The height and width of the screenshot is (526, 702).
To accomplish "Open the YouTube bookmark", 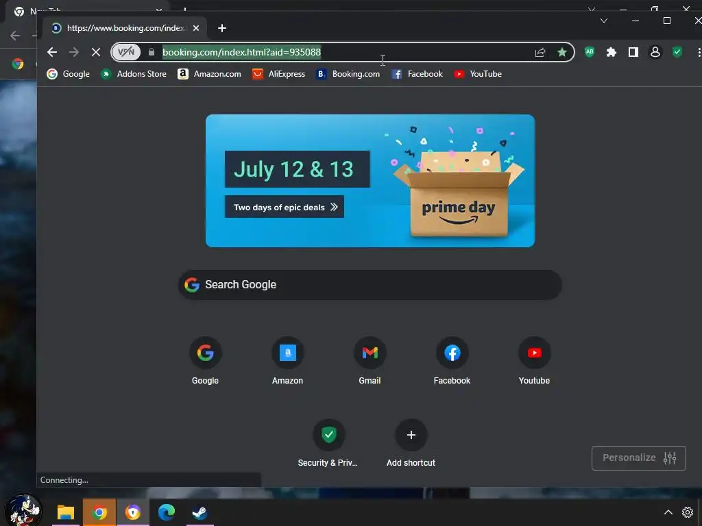I will (x=478, y=74).
